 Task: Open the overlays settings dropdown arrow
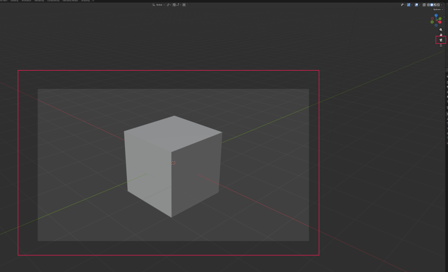pos(420,5)
